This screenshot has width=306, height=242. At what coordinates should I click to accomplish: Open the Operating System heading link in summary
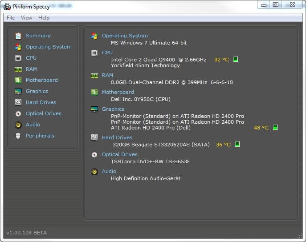tap(125, 36)
